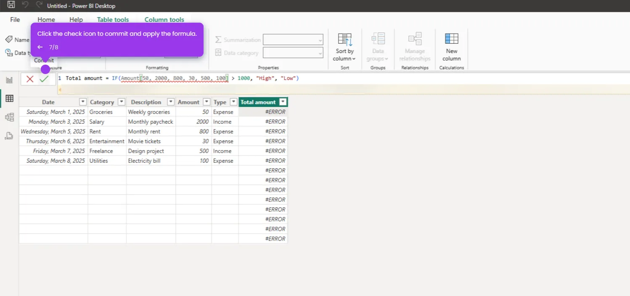Click the Income type cell in Salary row

click(225, 122)
